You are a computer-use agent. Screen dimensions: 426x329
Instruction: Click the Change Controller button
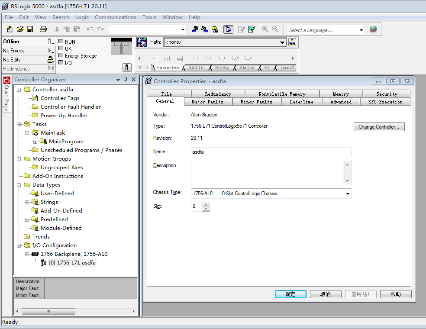pos(379,126)
